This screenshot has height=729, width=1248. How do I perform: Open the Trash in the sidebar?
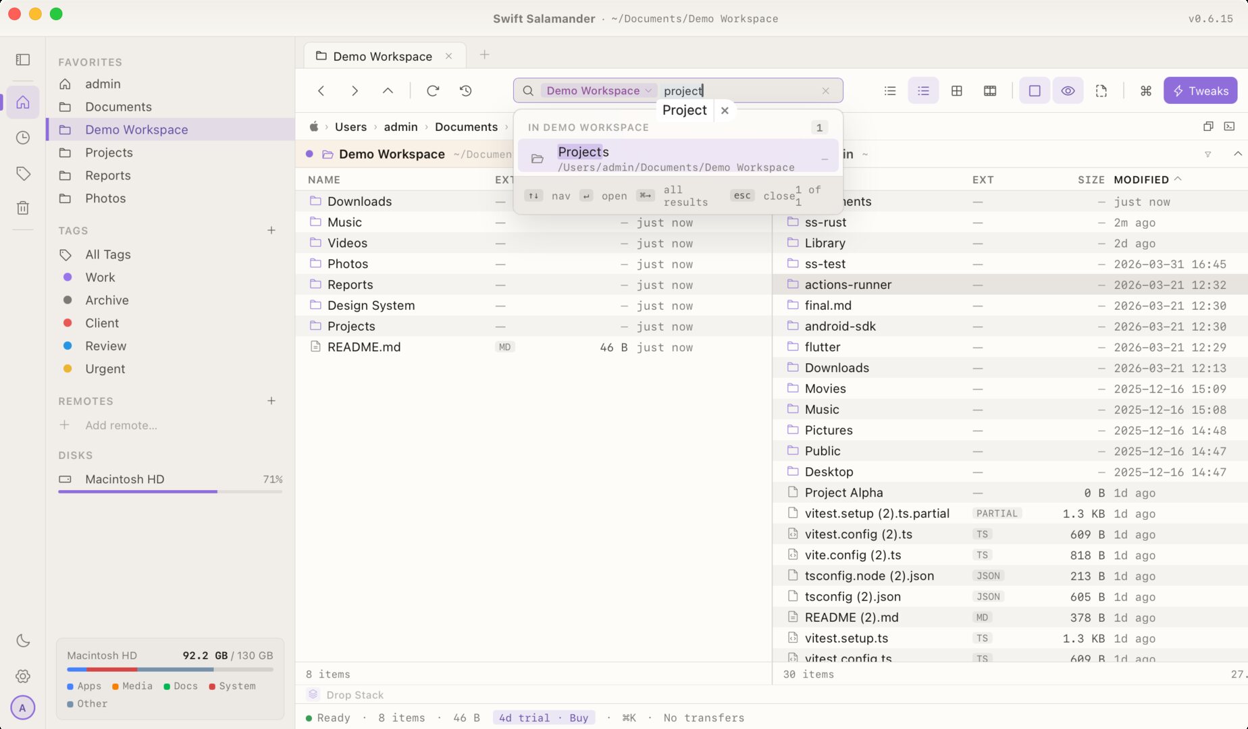[x=22, y=207]
